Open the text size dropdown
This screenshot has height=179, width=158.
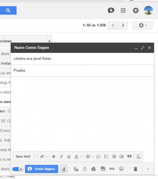click(x=44, y=157)
